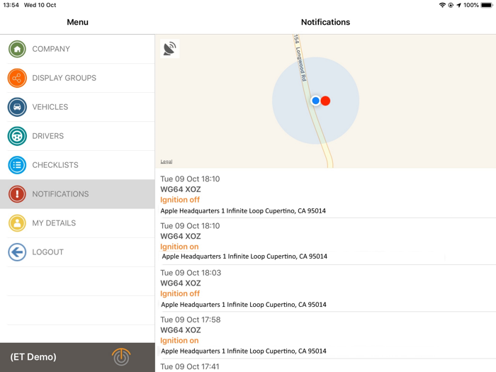Select NOTIFICATIONS in the menu
This screenshot has width=496, height=372.
77,194
